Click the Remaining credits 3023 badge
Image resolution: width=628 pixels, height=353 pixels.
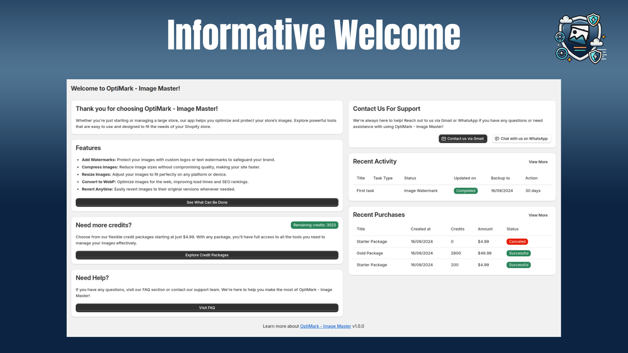[314, 225]
